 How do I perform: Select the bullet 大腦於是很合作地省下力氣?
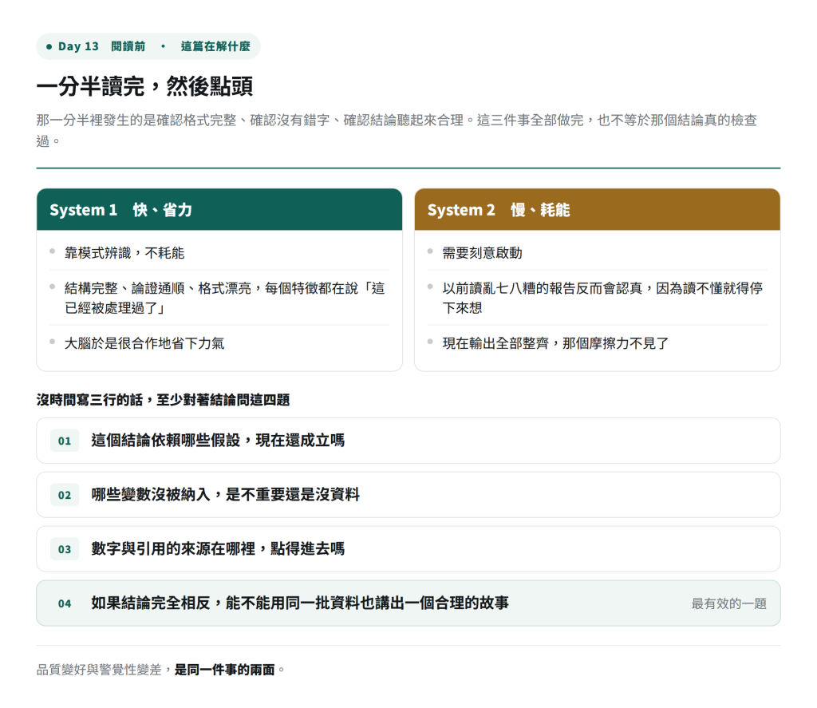point(144,343)
